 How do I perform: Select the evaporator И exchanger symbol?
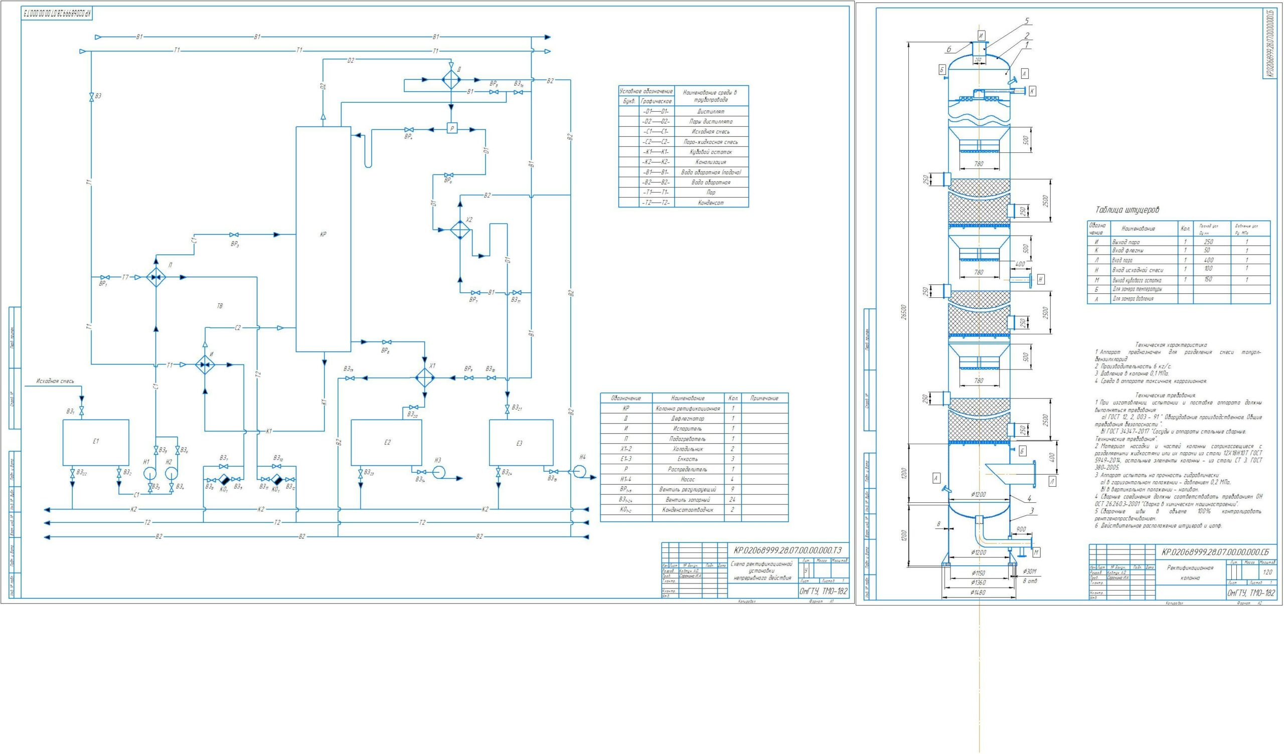tap(205, 365)
